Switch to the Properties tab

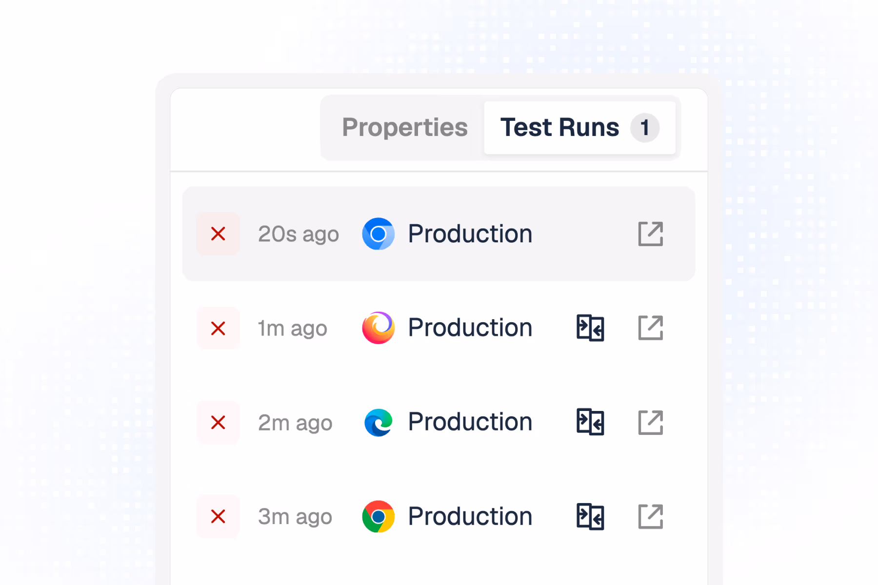[x=404, y=128]
